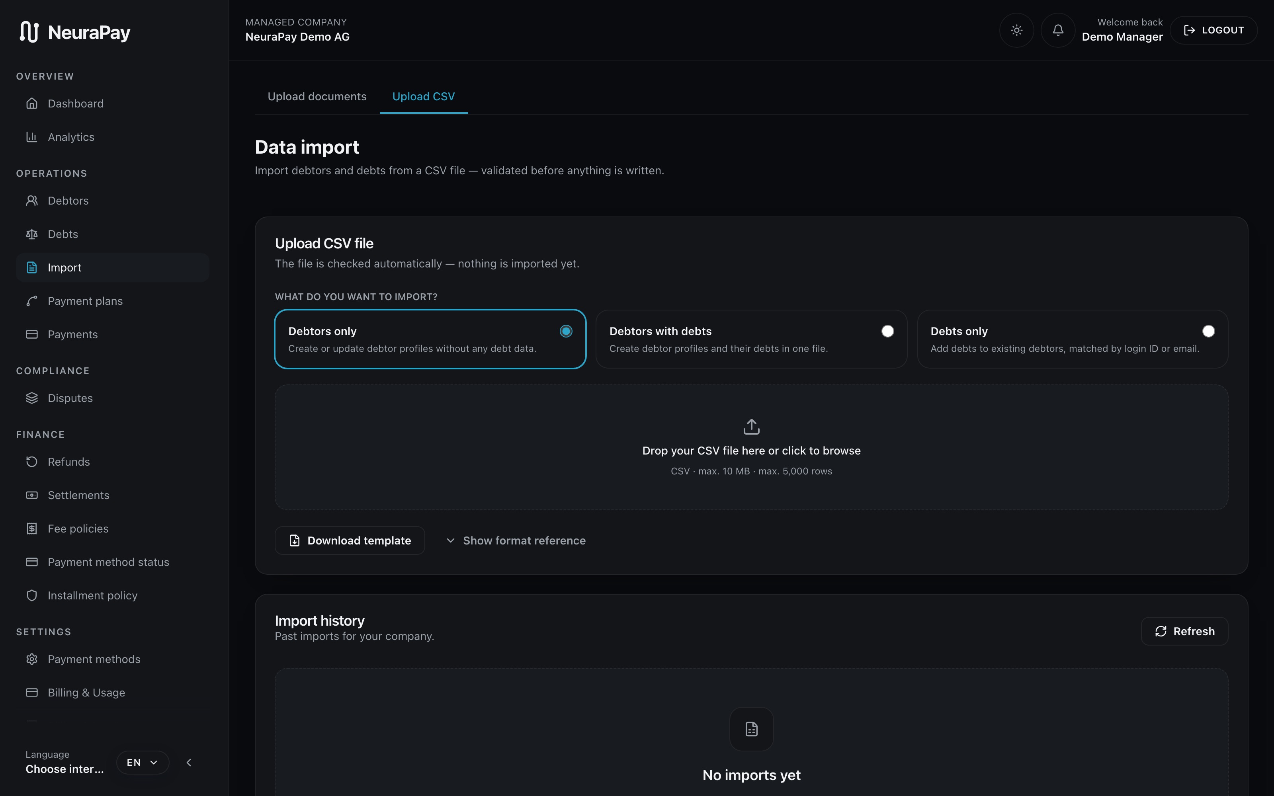Image resolution: width=1274 pixels, height=796 pixels.
Task: Click the Download template button
Action: pyautogui.click(x=350, y=540)
